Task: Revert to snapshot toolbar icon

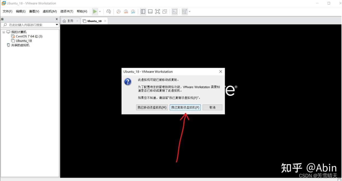Action: click(x=126, y=12)
